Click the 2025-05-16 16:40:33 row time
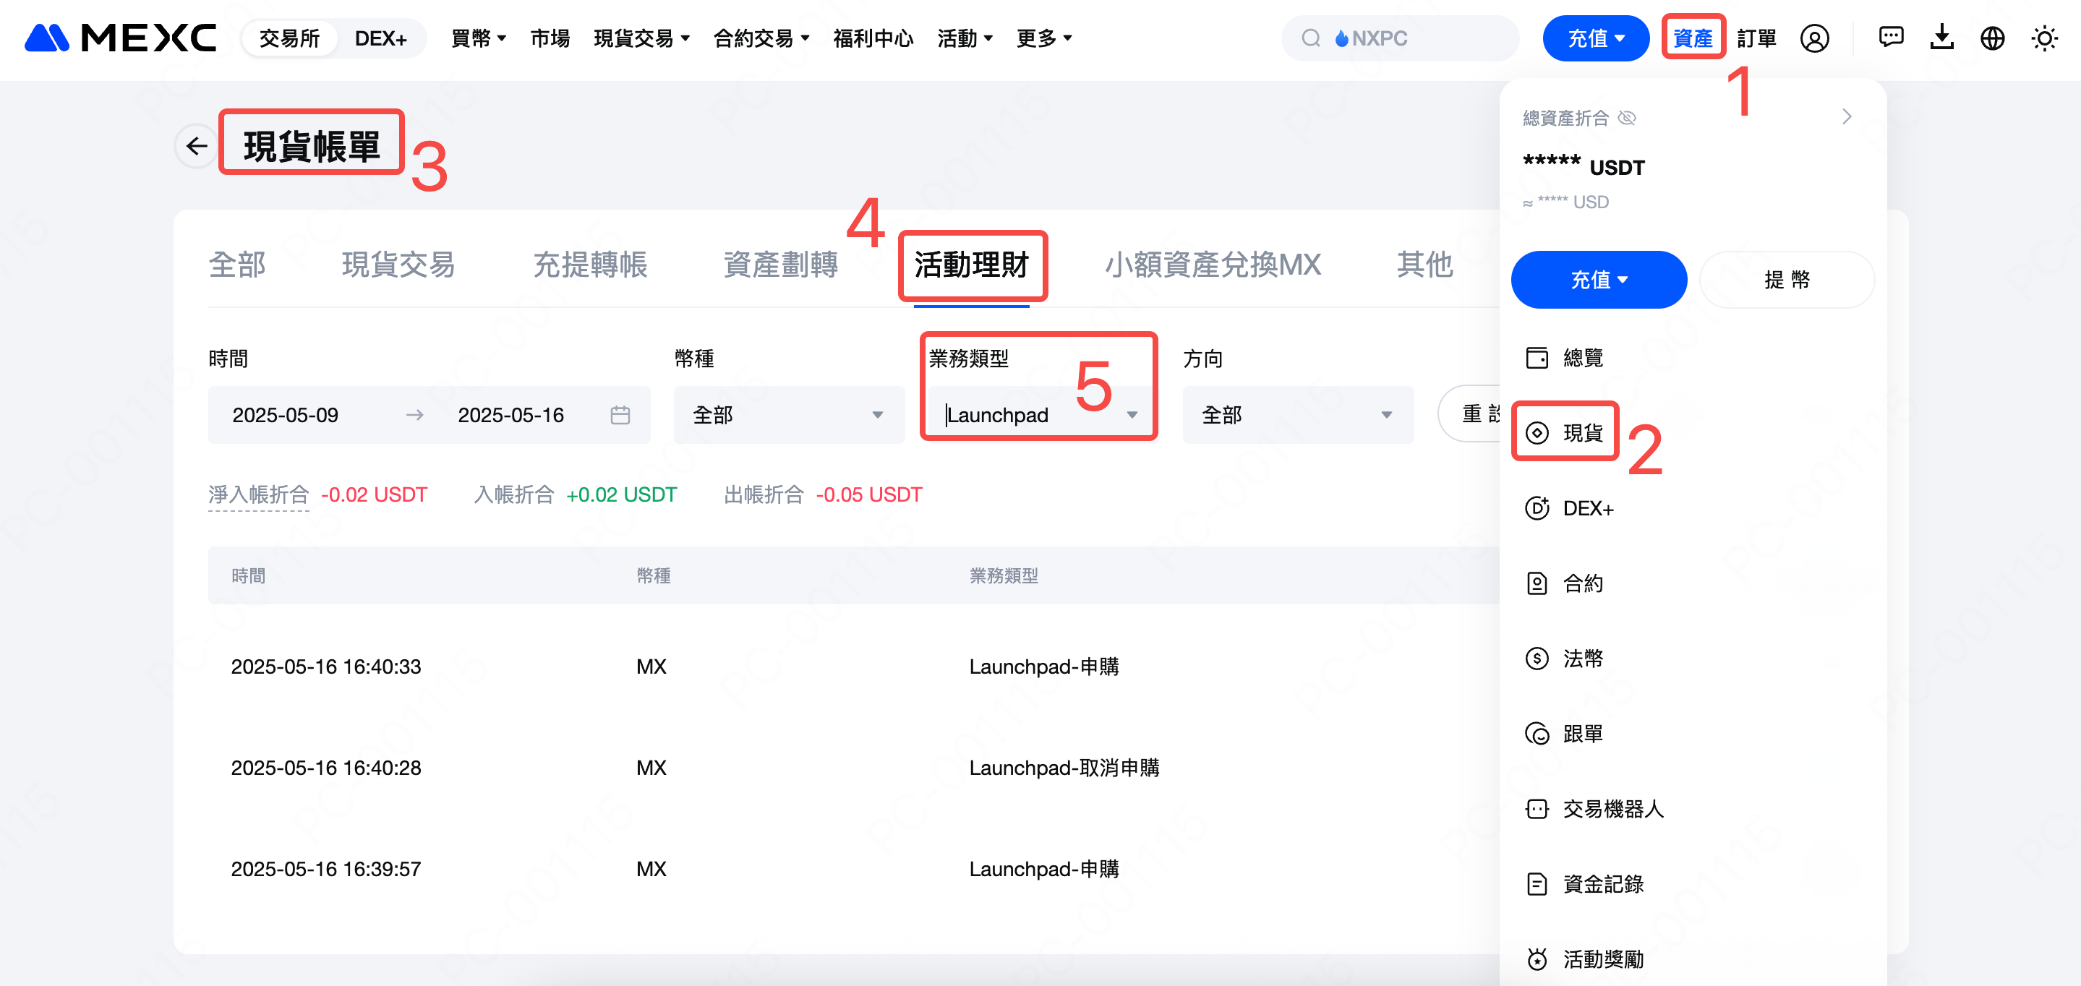The height and width of the screenshot is (986, 2081). pyautogui.click(x=325, y=666)
